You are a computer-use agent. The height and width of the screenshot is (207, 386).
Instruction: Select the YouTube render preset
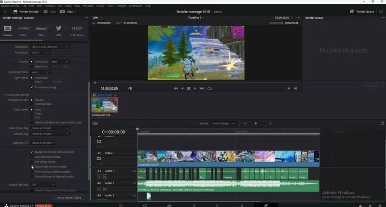[24, 28]
